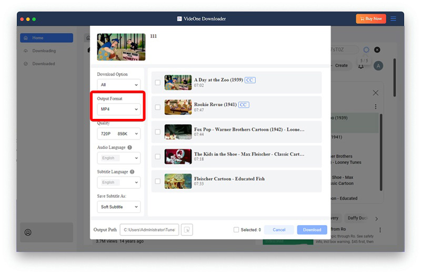Open the Output Format MP4 dropdown
The width and height of the screenshot is (421, 274).
click(x=119, y=109)
